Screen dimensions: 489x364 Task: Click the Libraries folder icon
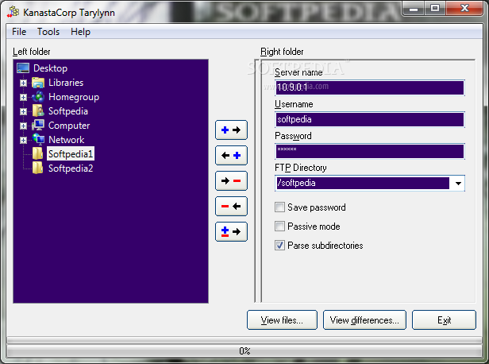point(38,83)
